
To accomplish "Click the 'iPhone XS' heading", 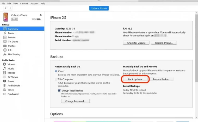I will 58,17.
